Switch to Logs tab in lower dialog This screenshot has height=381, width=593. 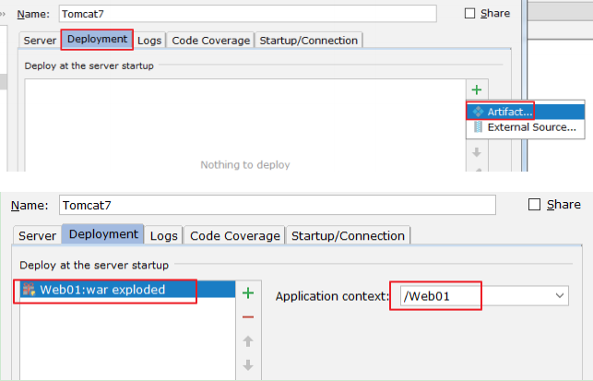pyautogui.click(x=163, y=236)
